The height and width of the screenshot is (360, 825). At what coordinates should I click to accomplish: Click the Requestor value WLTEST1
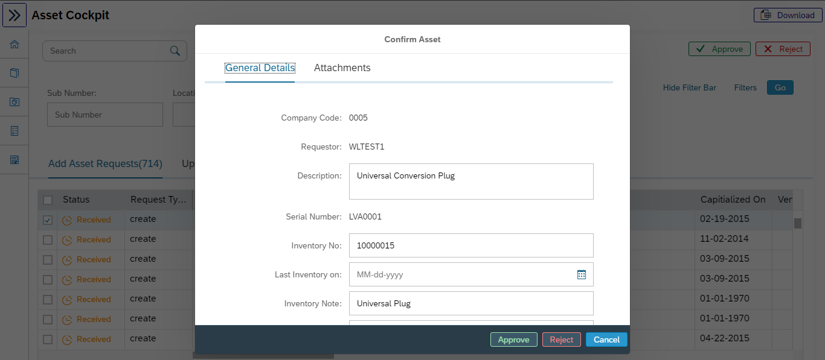tap(367, 147)
